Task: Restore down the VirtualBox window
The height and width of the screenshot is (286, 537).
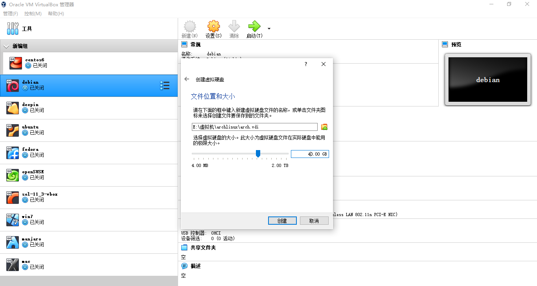Action: coord(509,4)
